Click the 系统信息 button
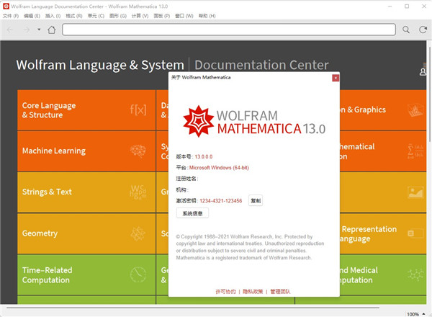 tap(194, 213)
